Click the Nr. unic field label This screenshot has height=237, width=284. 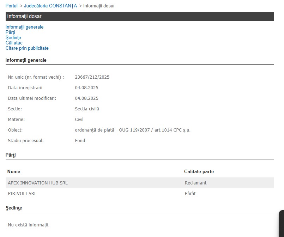[x=36, y=77]
